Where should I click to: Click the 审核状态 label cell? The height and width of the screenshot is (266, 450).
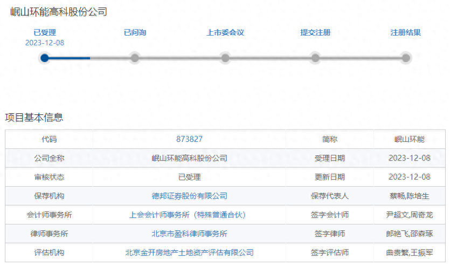tap(49, 177)
